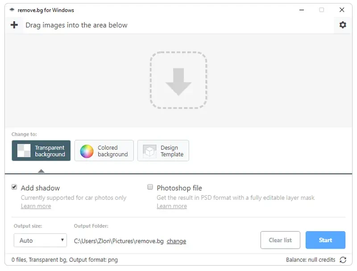Click the remove.bg app icon in title bar

coord(12,10)
